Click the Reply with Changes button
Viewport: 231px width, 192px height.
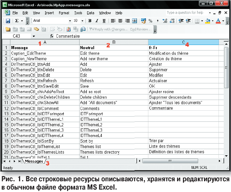(x=108, y=29)
